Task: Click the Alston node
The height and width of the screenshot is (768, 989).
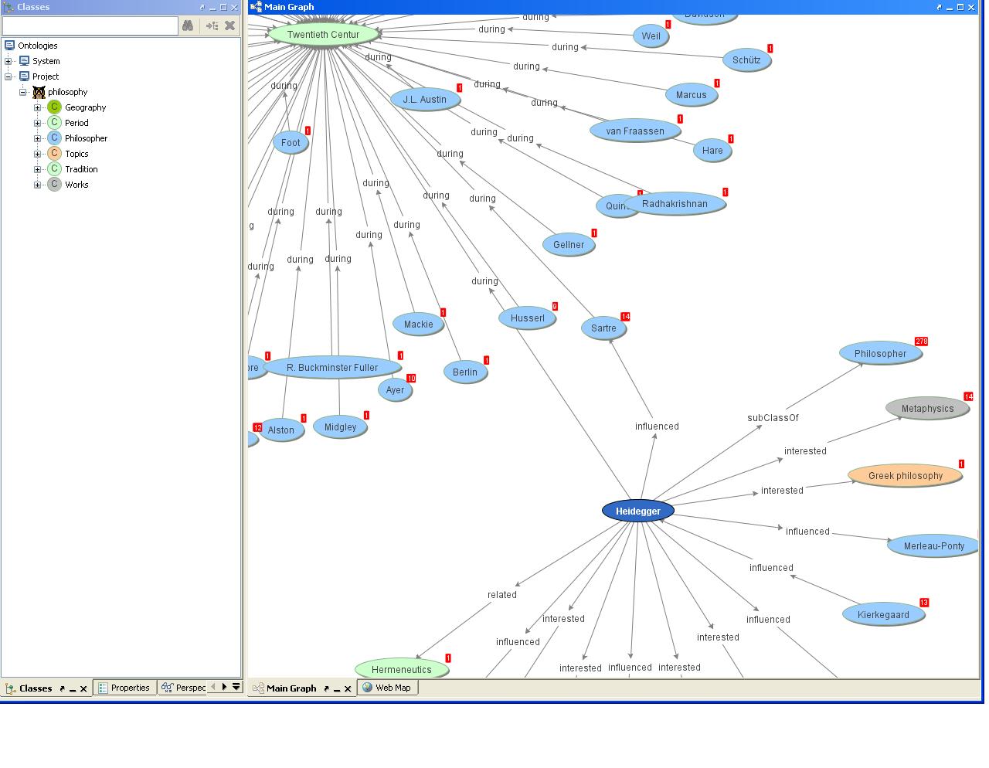Action: tap(281, 430)
